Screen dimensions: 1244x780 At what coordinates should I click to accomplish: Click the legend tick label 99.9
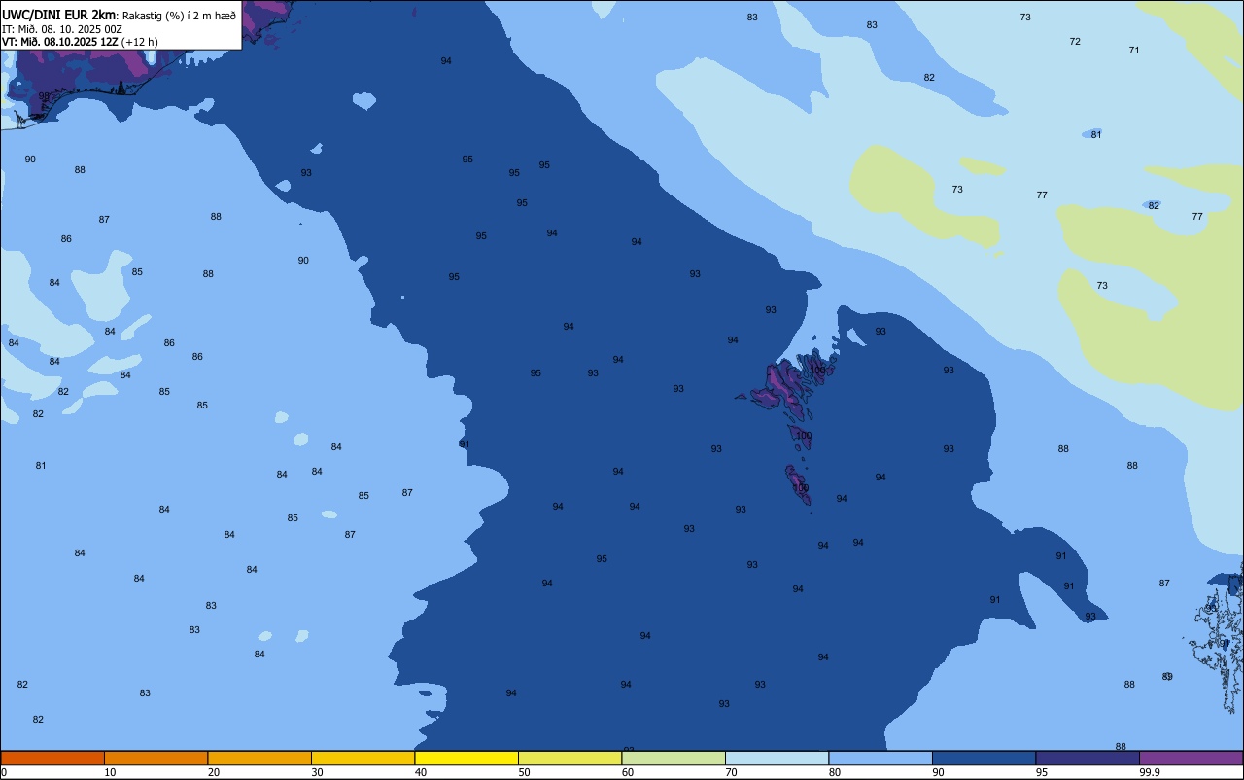coord(1150,772)
